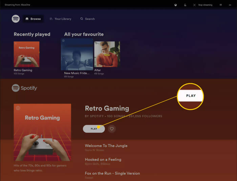Select the New Music Friday playlist cover
The height and width of the screenshot is (181, 237).
click(77, 54)
